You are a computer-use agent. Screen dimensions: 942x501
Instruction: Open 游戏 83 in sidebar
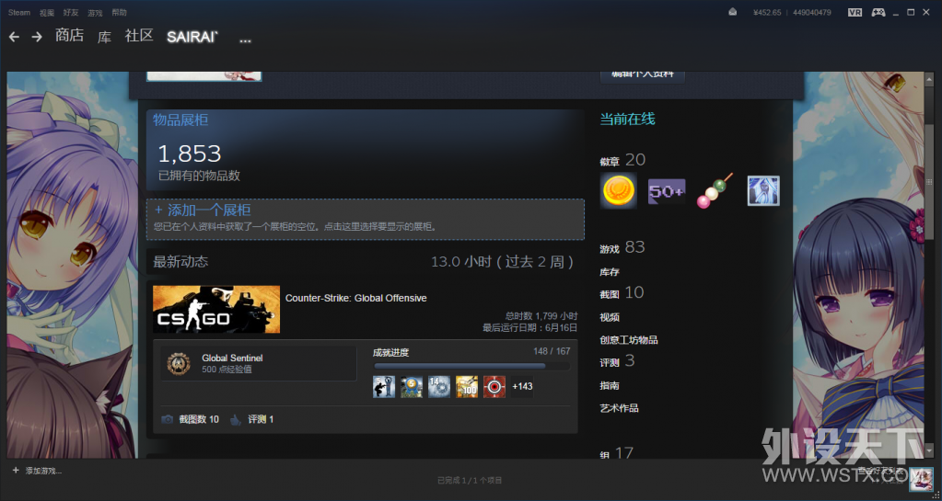622,248
